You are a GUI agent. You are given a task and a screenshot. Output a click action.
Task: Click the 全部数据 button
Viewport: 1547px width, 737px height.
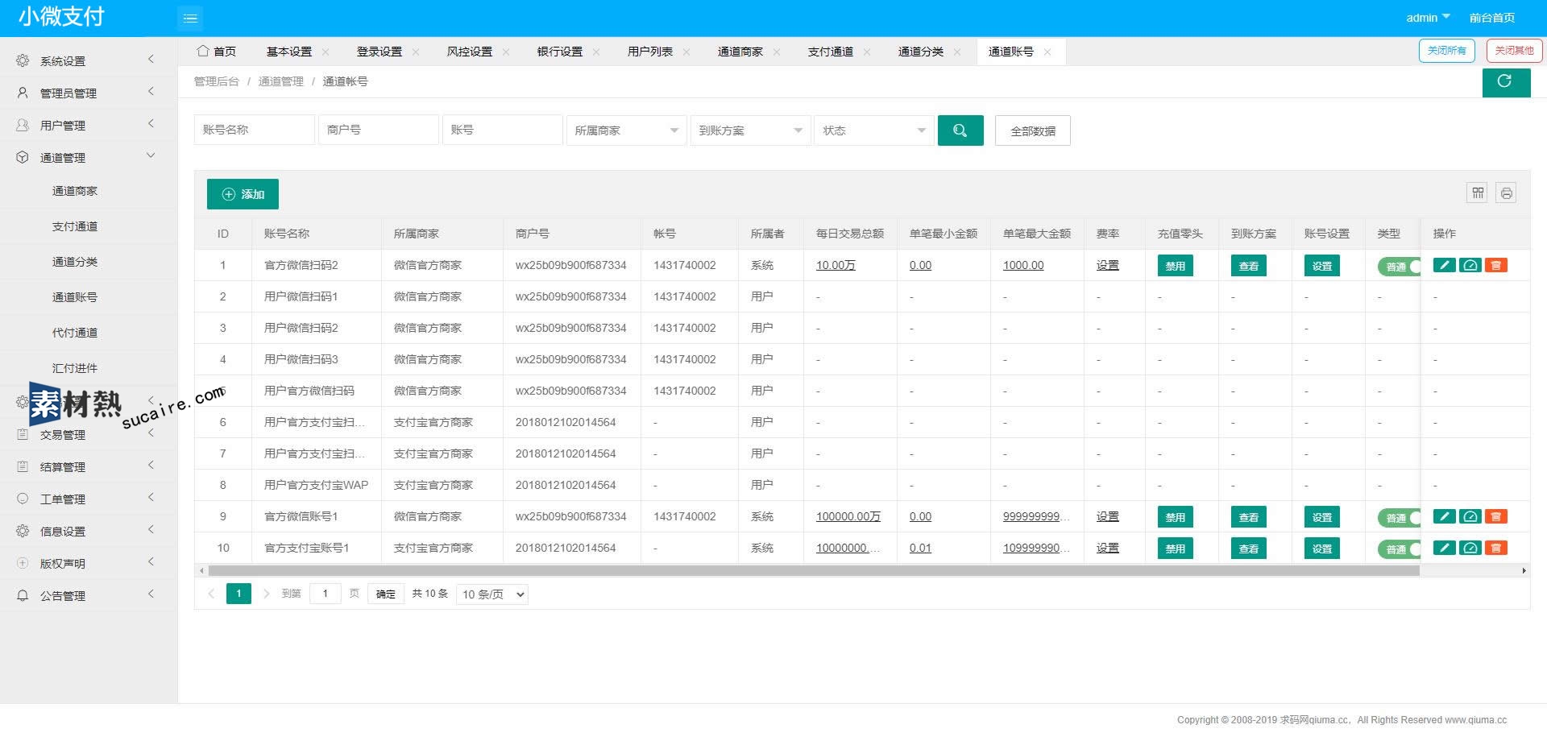(x=1033, y=130)
